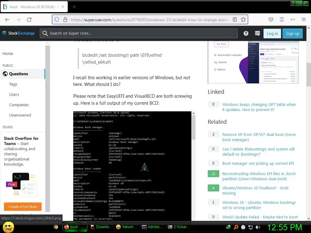Open 'Ubuntu/Windows 10 Dualboot - Grub missing'
This screenshot has width=311, height=233.
click(255, 191)
